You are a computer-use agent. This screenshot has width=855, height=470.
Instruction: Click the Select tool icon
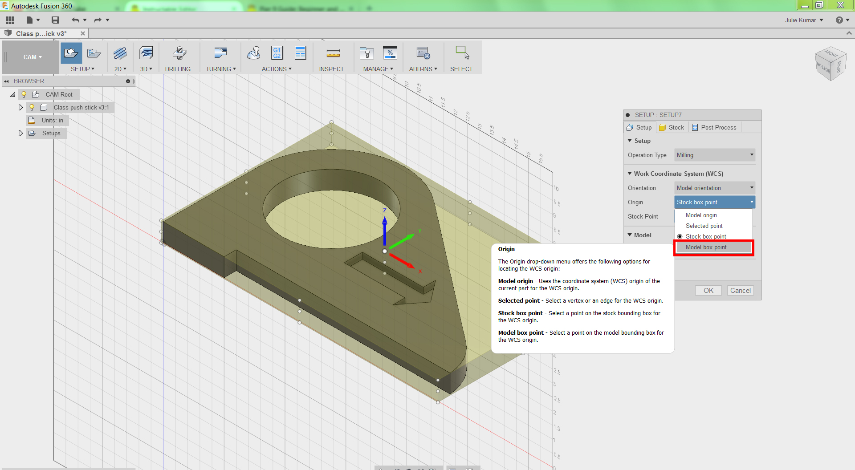pyautogui.click(x=462, y=53)
